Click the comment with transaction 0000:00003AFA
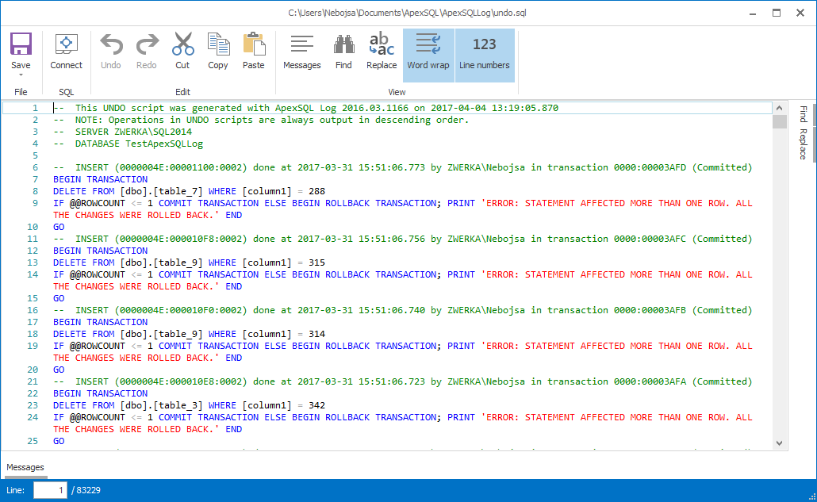Image resolution: width=817 pixels, height=502 pixels. 403,381
